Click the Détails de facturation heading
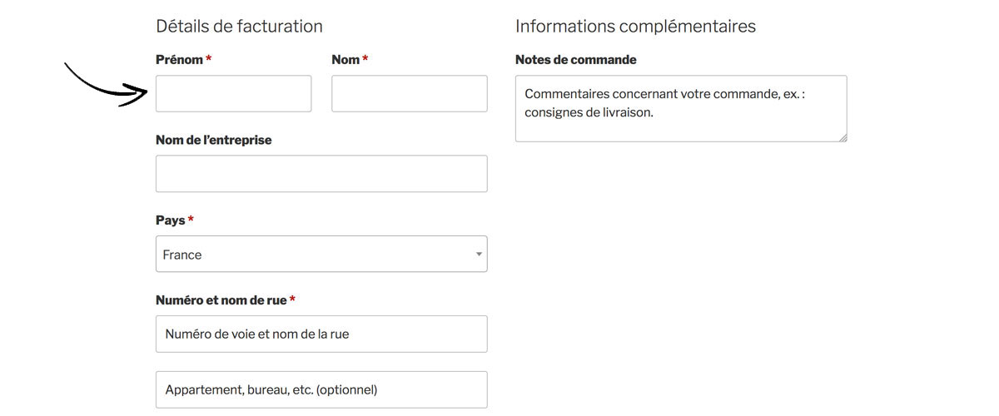 (239, 26)
